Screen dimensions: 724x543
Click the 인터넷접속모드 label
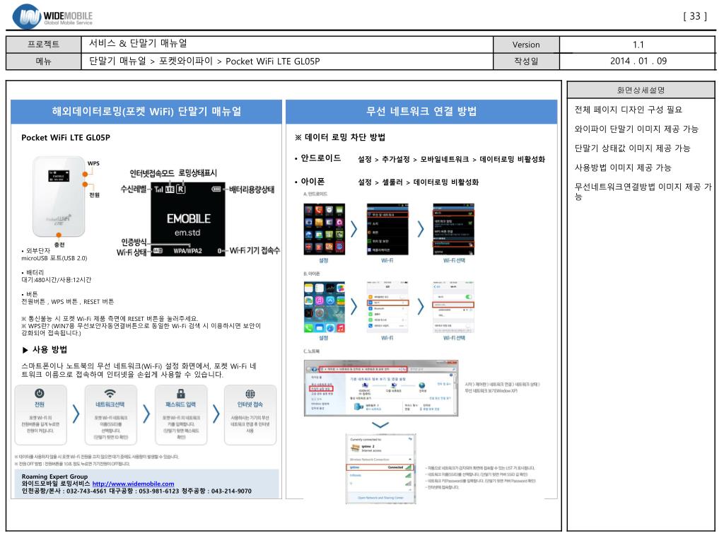[x=152, y=173]
